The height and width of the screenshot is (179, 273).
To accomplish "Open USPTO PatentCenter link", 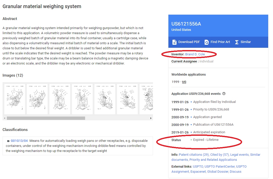I will (x=220, y=167).
